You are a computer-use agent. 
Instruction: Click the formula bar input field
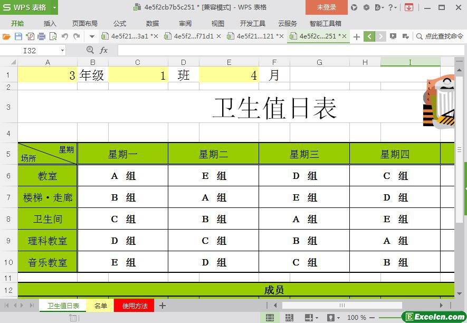(x=290, y=50)
